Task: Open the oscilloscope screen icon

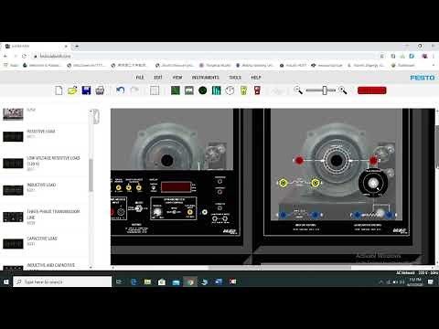Action: coord(189,90)
